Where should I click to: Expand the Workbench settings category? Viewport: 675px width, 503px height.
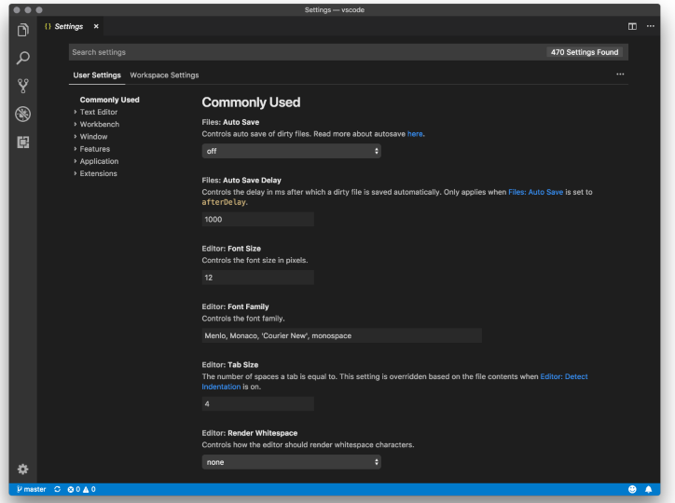click(x=99, y=124)
